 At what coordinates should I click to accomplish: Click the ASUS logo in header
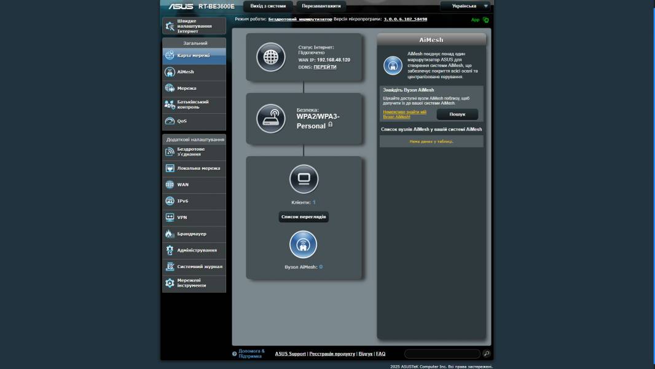[181, 6]
